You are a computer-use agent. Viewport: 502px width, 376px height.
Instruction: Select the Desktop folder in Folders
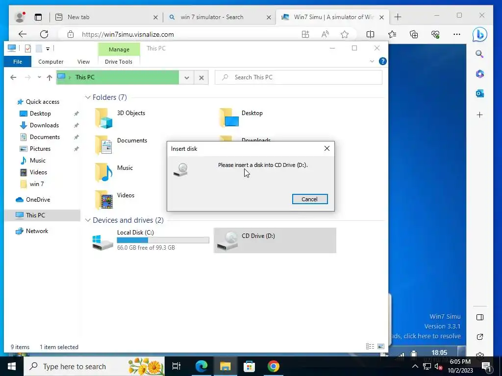point(241,117)
